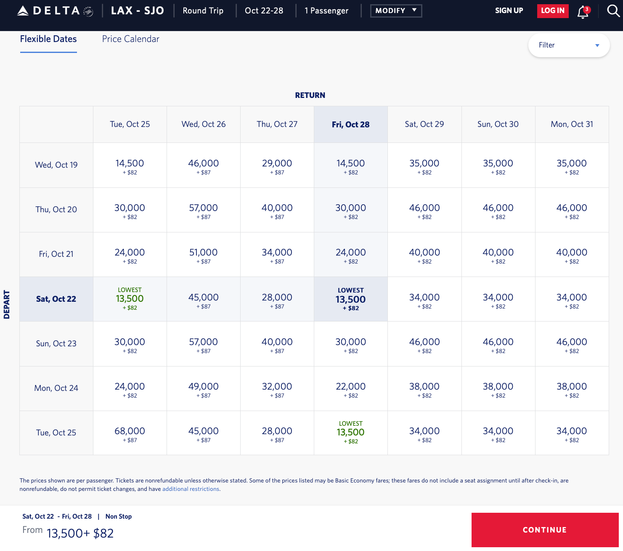The width and height of the screenshot is (623, 551).
Task: Click the Oct 22-28 date range
Action: pyautogui.click(x=264, y=11)
